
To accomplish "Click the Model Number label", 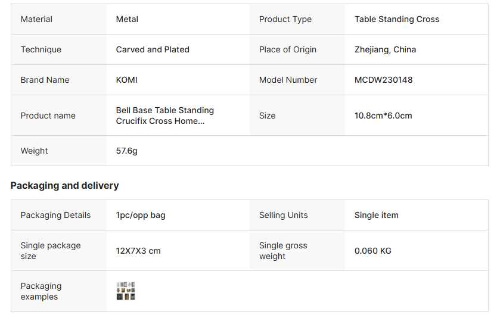I will pyautogui.click(x=288, y=80).
